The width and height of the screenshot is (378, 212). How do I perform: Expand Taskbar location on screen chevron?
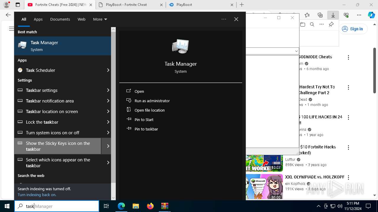[108, 111]
